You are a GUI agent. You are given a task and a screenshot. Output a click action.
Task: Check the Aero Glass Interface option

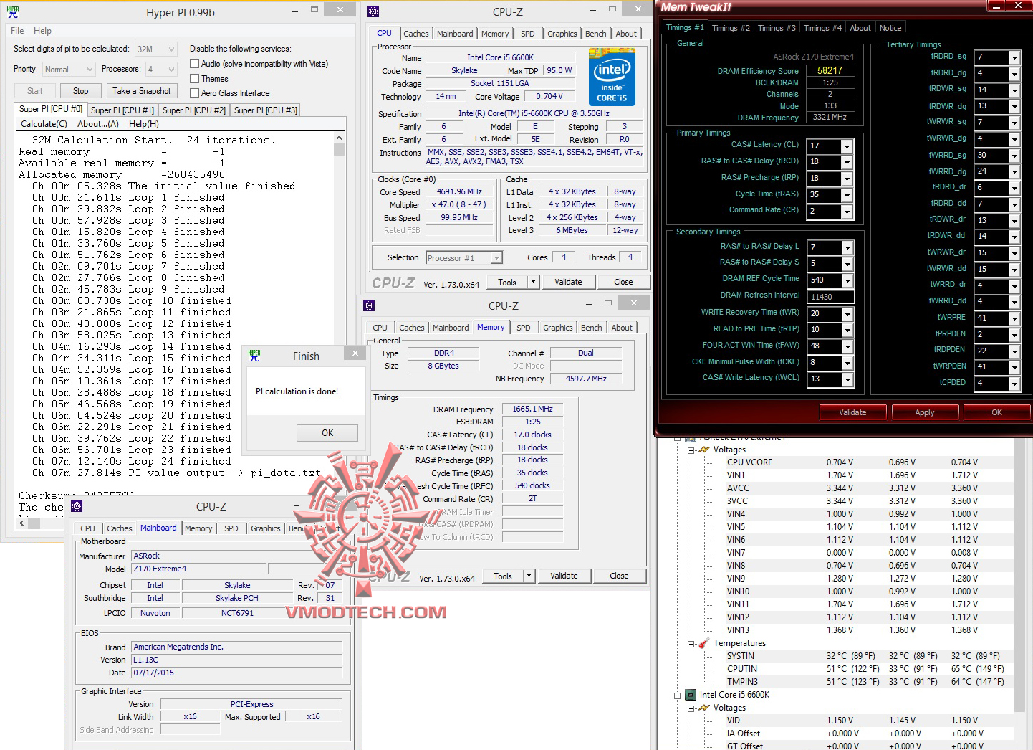click(194, 93)
